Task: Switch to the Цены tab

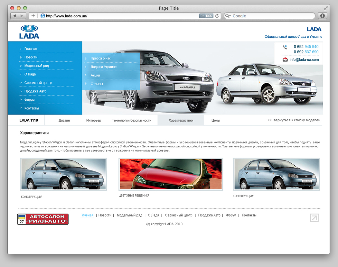Action: pos(216,120)
